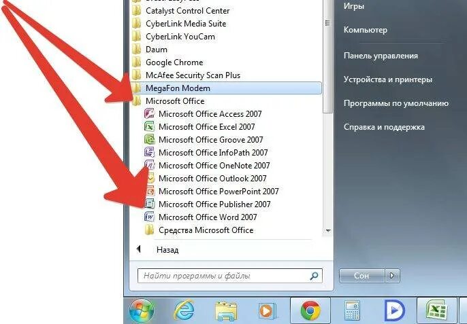Click the Catalyst Control Center folder icon
The image size is (467, 324).
[x=136, y=11]
